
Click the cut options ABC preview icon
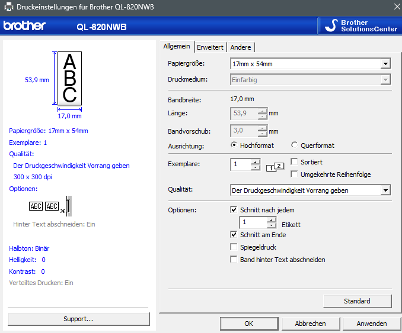click(47, 206)
